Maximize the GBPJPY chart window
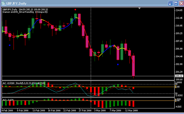The image size is (184, 114). click(x=176, y=3)
